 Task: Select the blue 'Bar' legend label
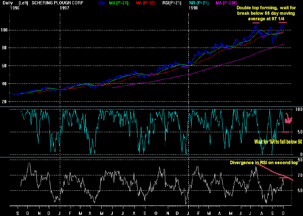point(102,3)
